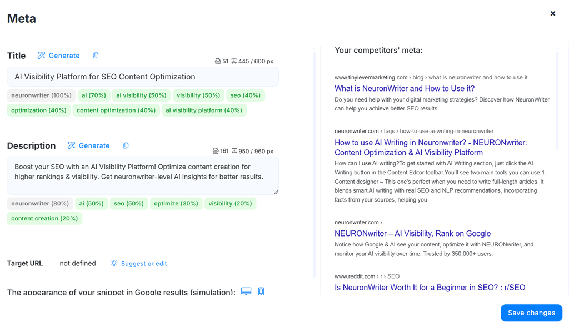Image resolution: width=569 pixels, height=327 pixels.
Task: Switch snippet simulation to mobile view
Action: pyautogui.click(x=261, y=291)
